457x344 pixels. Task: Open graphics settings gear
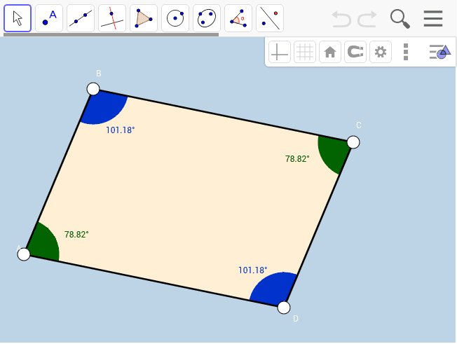381,52
